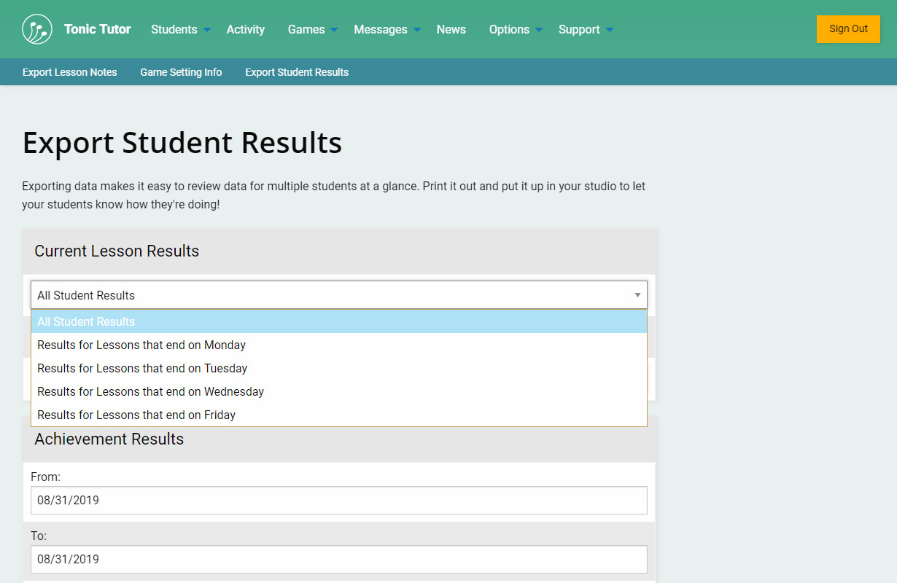Click the From date input field
The width and height of the screenshot is (897, 583).
click(x=338, y=501)
